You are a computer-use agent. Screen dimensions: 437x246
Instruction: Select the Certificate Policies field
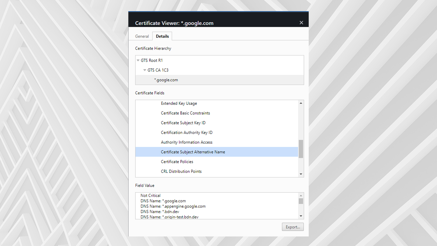177,162
